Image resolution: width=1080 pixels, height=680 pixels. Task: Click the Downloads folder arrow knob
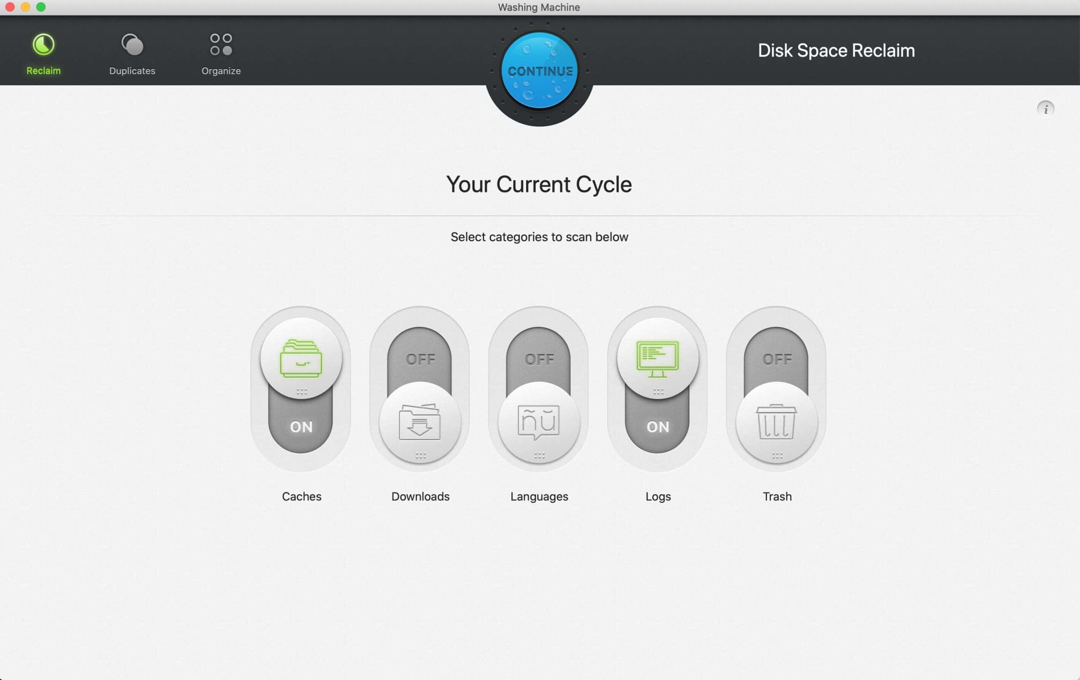coord(420,423)
